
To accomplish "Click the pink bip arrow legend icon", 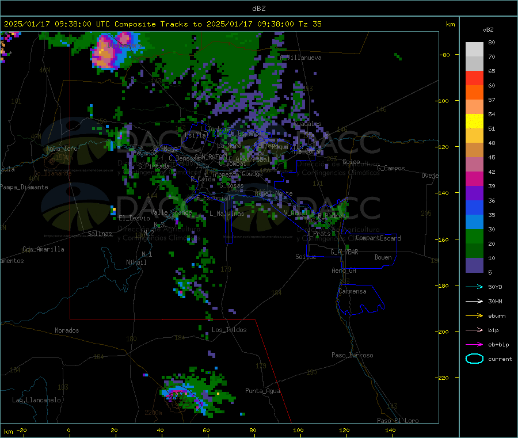I will tap(474, 330).
